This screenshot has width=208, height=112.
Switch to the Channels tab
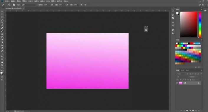click(x=183, y=70)
